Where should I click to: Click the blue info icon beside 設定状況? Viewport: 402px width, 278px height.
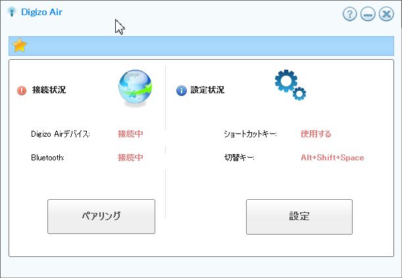181,91
